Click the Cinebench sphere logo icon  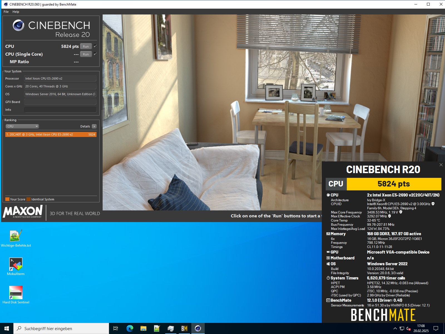pyautogui.click(x=19, y=25)
